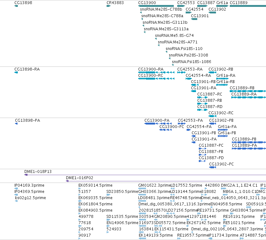Click protein CG42553-PA label
The height and width of the screenshot is (240, 266).
[190, 120]
